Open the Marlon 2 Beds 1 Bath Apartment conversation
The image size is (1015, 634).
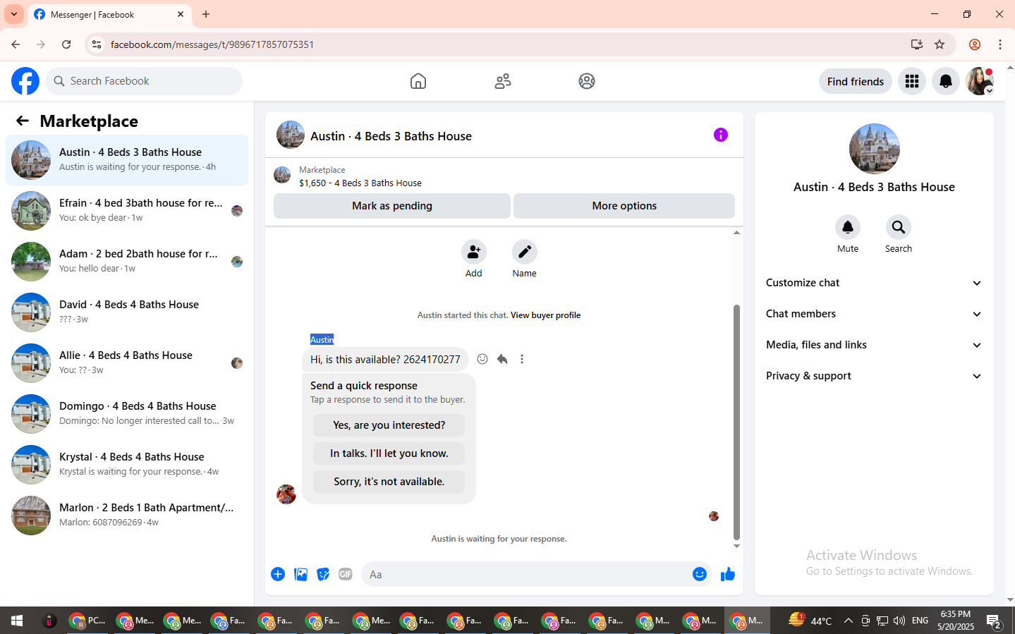[127, 516]
